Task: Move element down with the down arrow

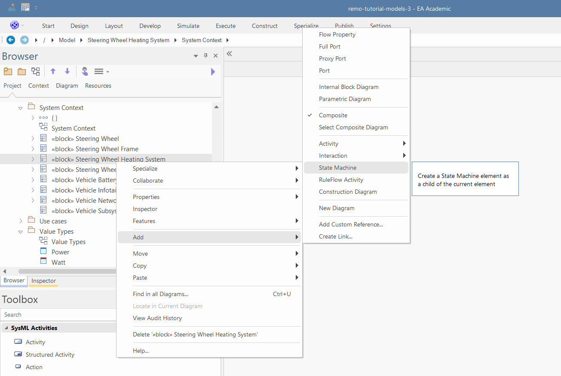Action: [x=67, y=71]
